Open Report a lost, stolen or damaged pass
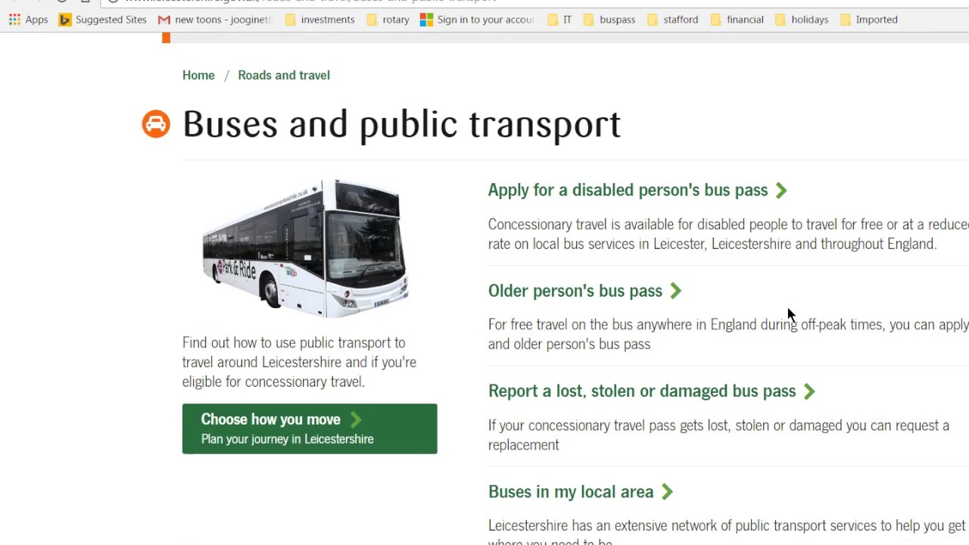The image size is (969, 545). 642,391
